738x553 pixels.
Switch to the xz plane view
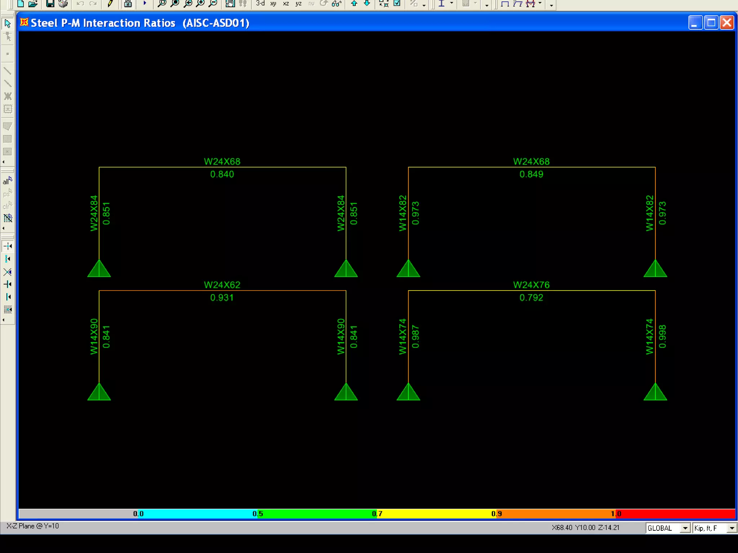pyautogui.click(x=286, y=4)
